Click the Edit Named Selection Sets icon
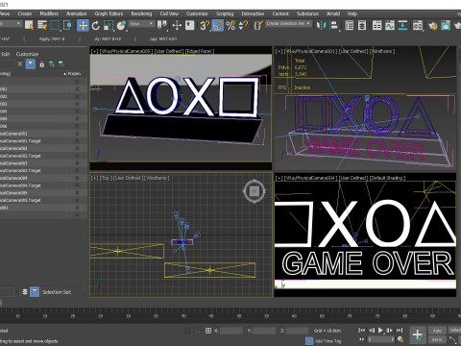 (x=258, y=25)
